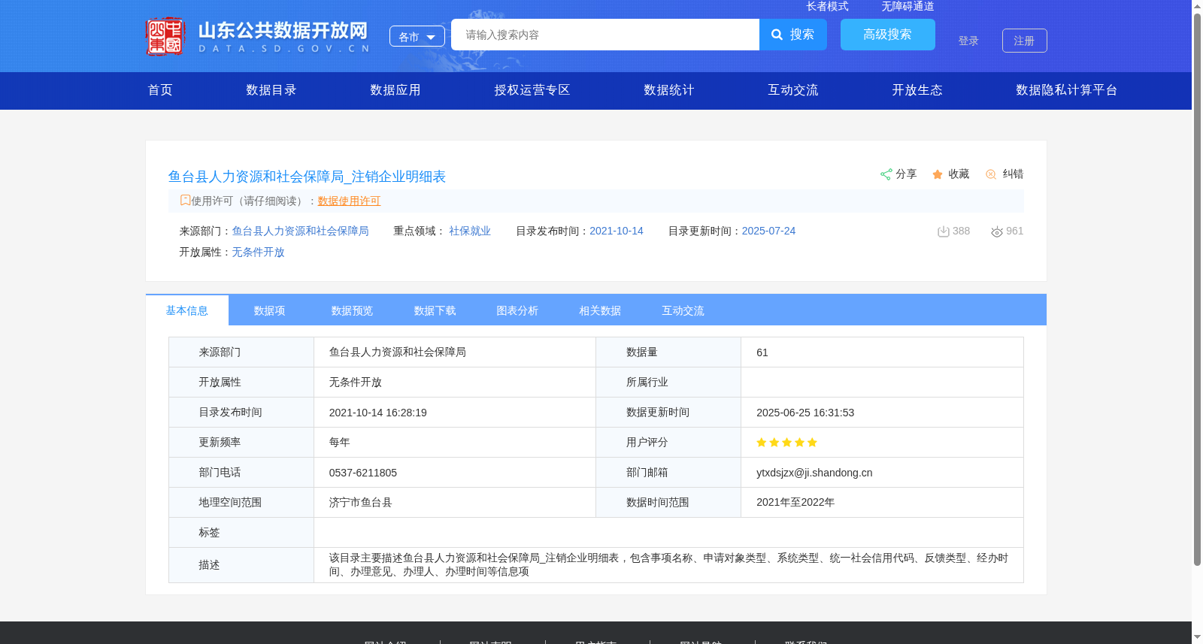The image size is (1203, 644).
Task: Open 数据目录 navigation item
Action: (271, 90)
